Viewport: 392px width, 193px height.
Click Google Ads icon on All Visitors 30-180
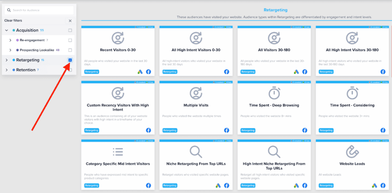click(296, 72)
